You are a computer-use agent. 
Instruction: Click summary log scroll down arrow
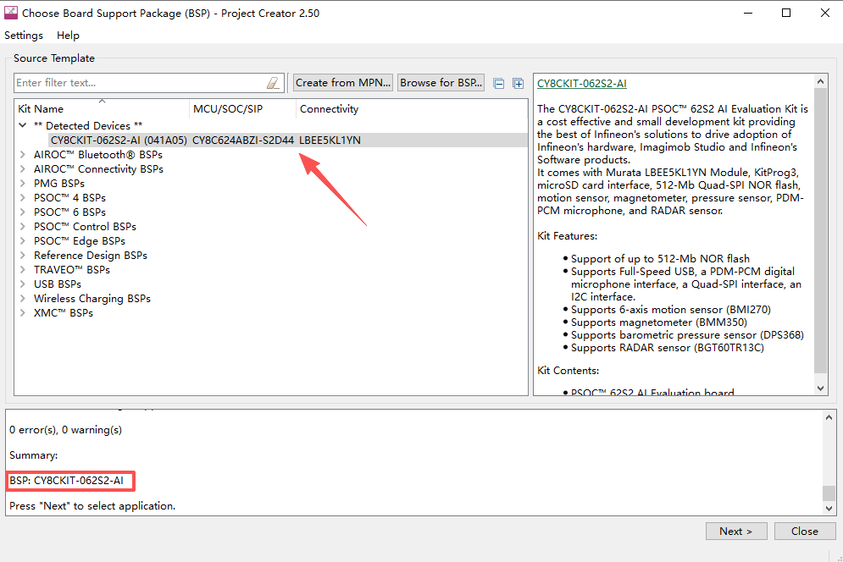pyautogui.click(x=829, y=509)
